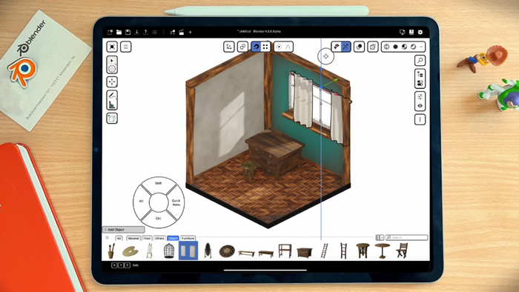Open the three-dots more menu on right
519x292 pixels.
pyautogui.click(x=420, y=119)
